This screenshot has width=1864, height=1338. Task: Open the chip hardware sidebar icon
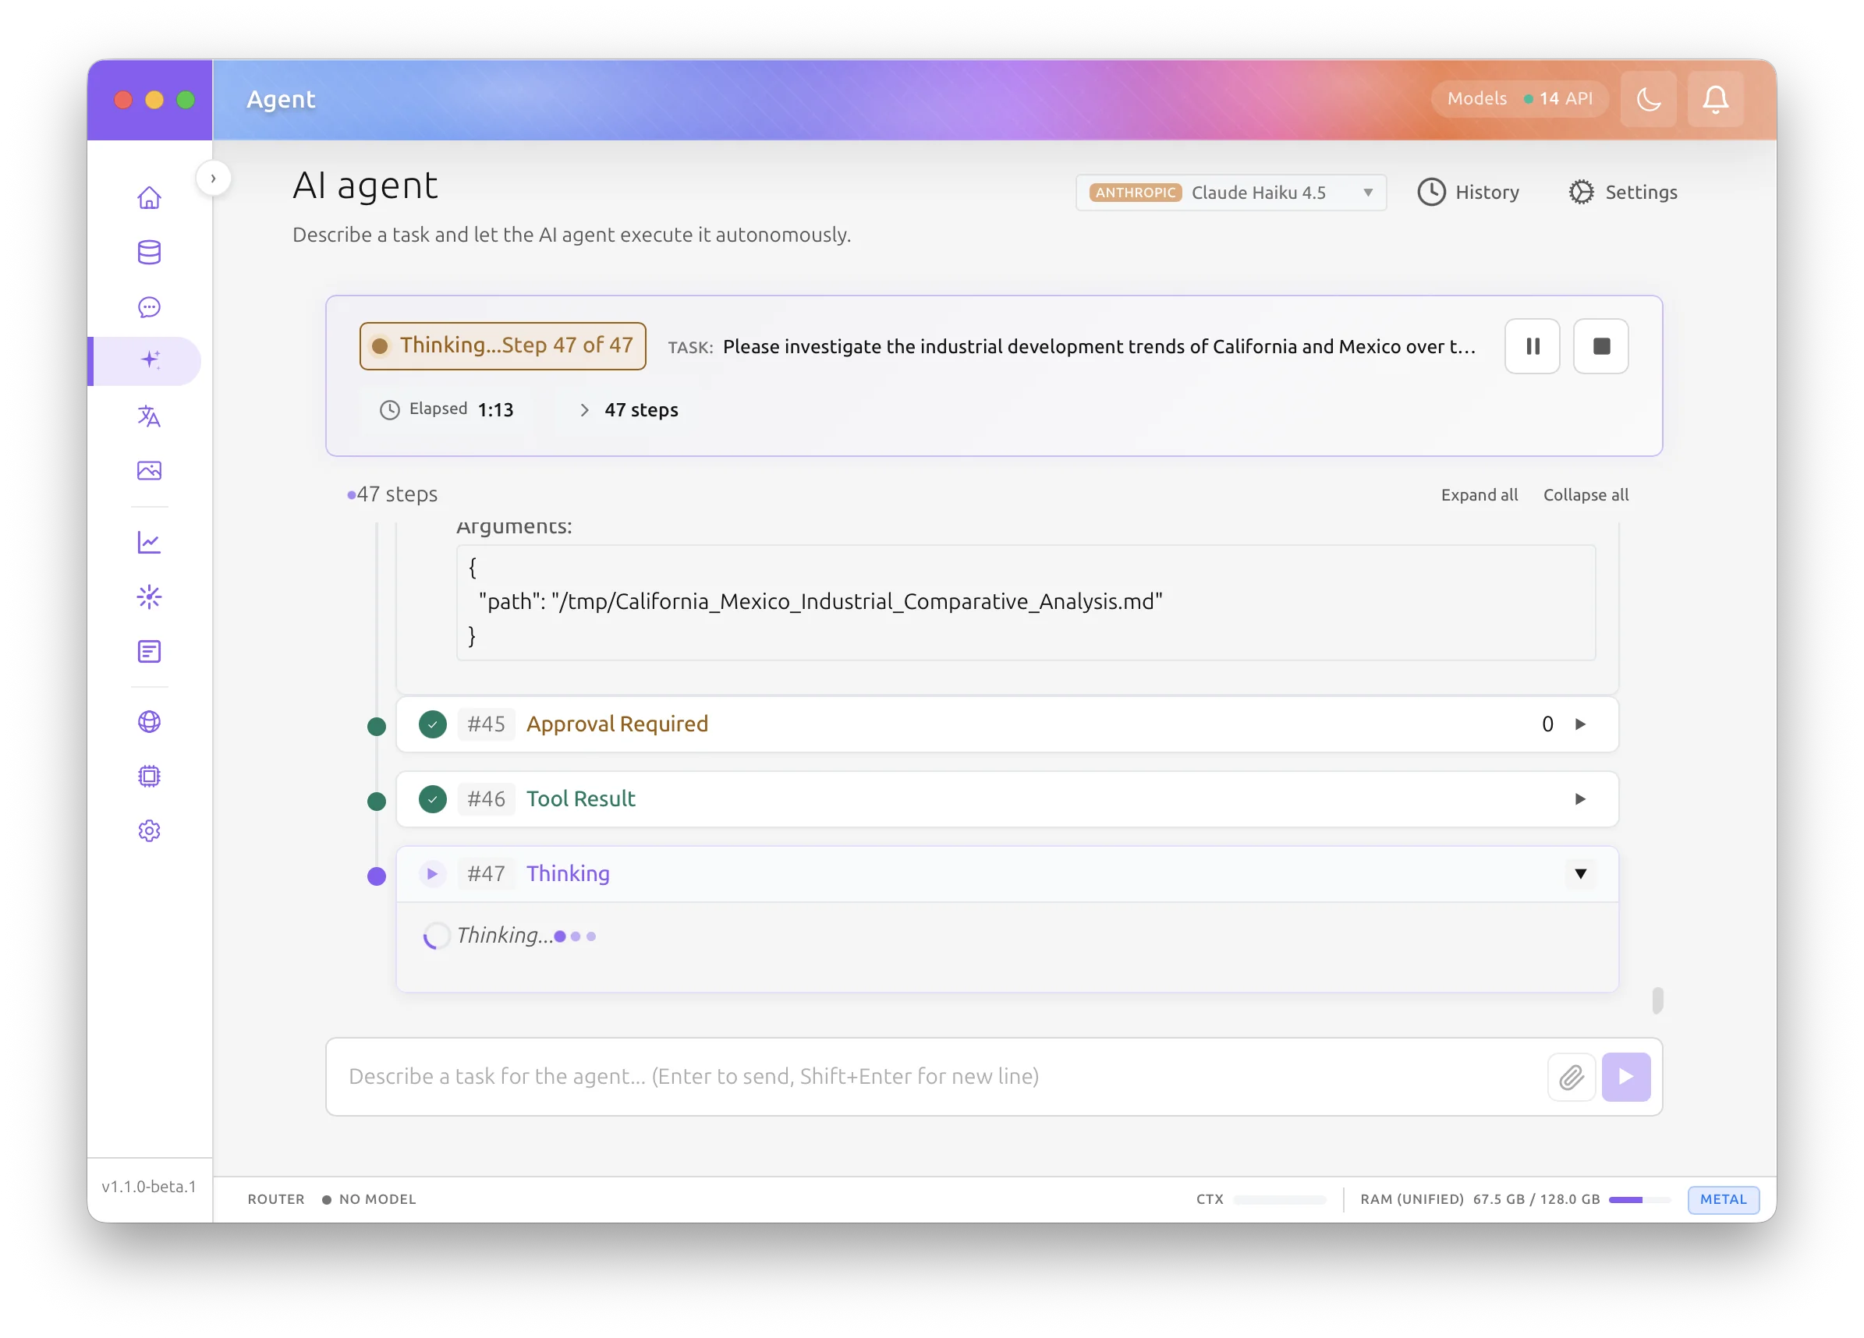pos(149,776)
